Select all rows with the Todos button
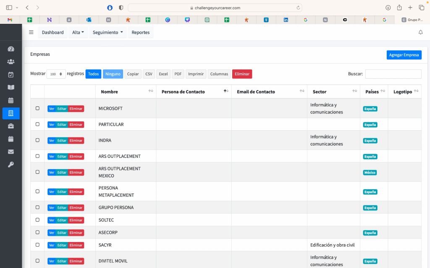 point(93,74)
